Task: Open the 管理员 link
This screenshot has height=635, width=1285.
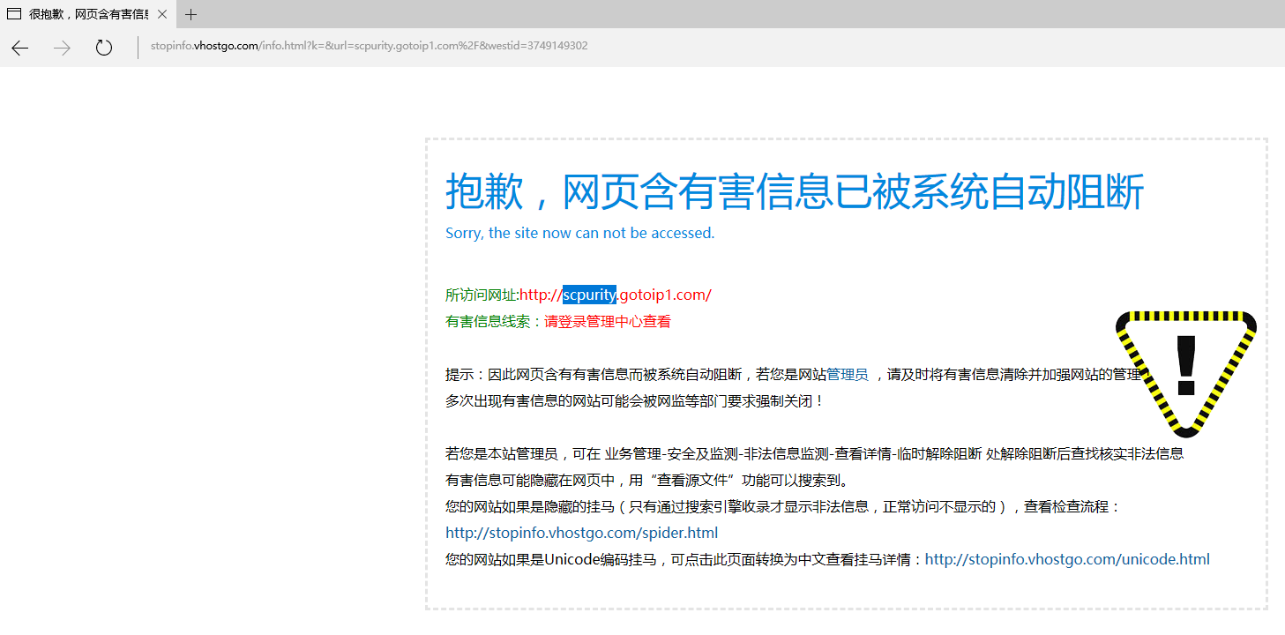Action: click(847, 375)
